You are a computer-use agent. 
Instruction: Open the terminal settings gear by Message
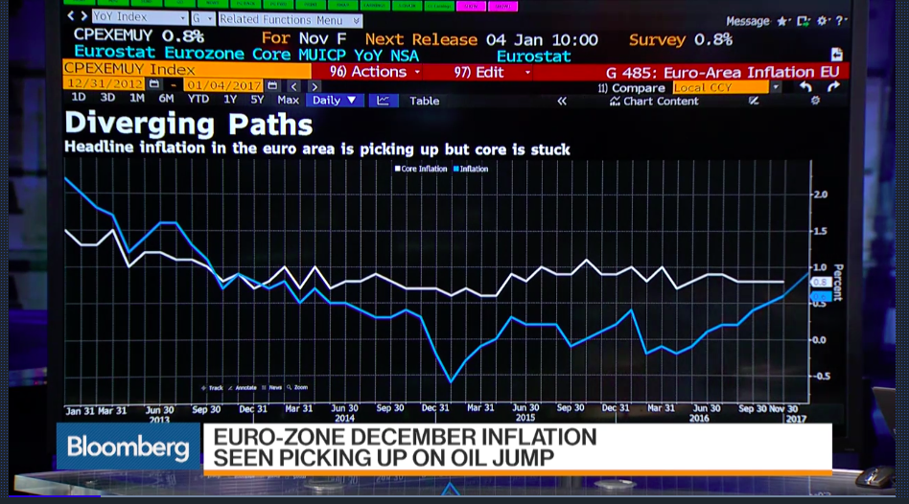(x=823, y=21)
